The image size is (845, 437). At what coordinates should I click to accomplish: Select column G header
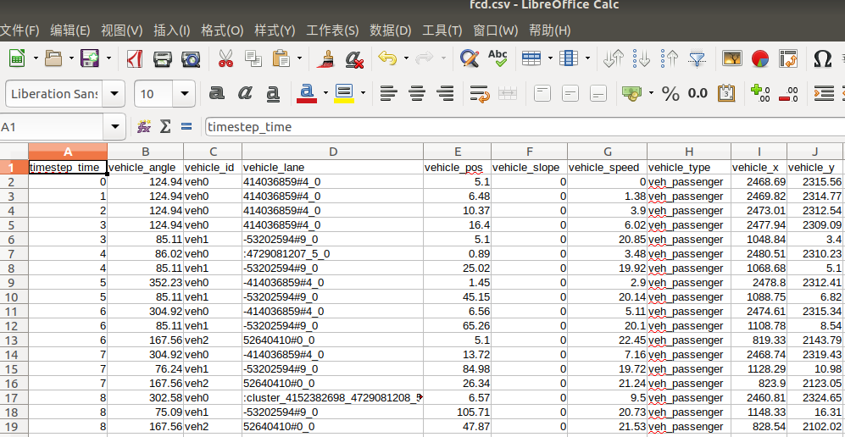[608, 152]
